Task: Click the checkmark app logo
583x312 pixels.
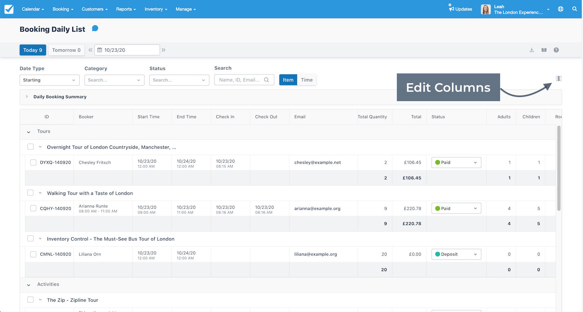Action: [9, 9]
